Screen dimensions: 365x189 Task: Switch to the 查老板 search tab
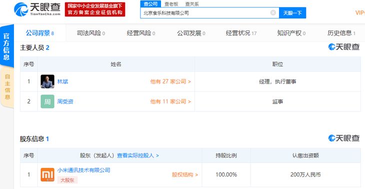[x=171, y=4]
